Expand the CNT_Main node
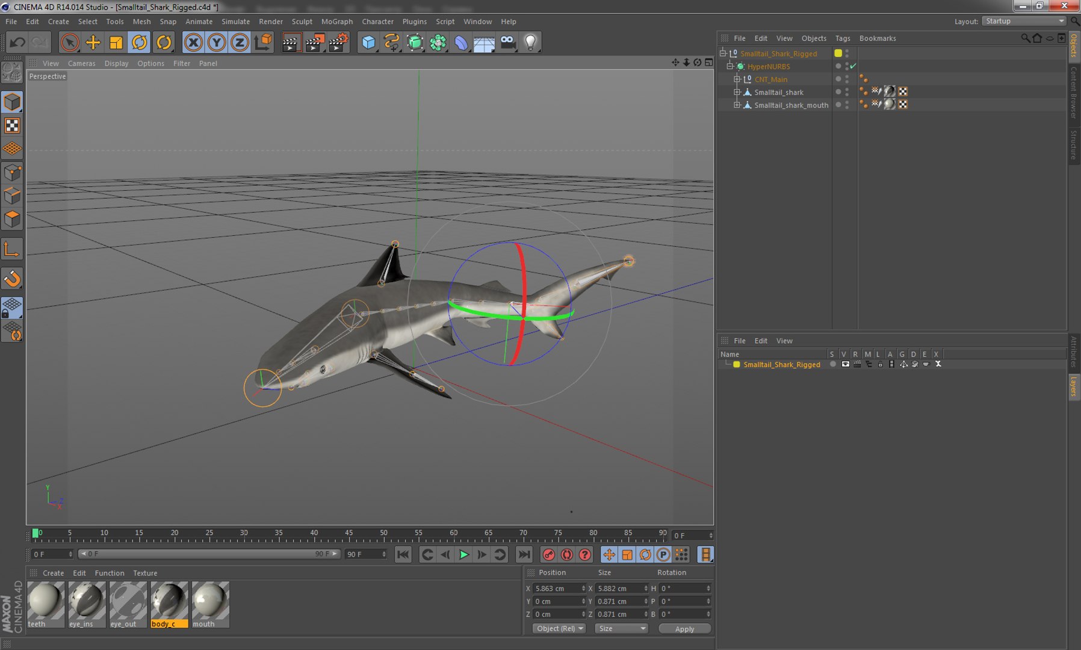The image size is (1081, 650). [737, 79]
